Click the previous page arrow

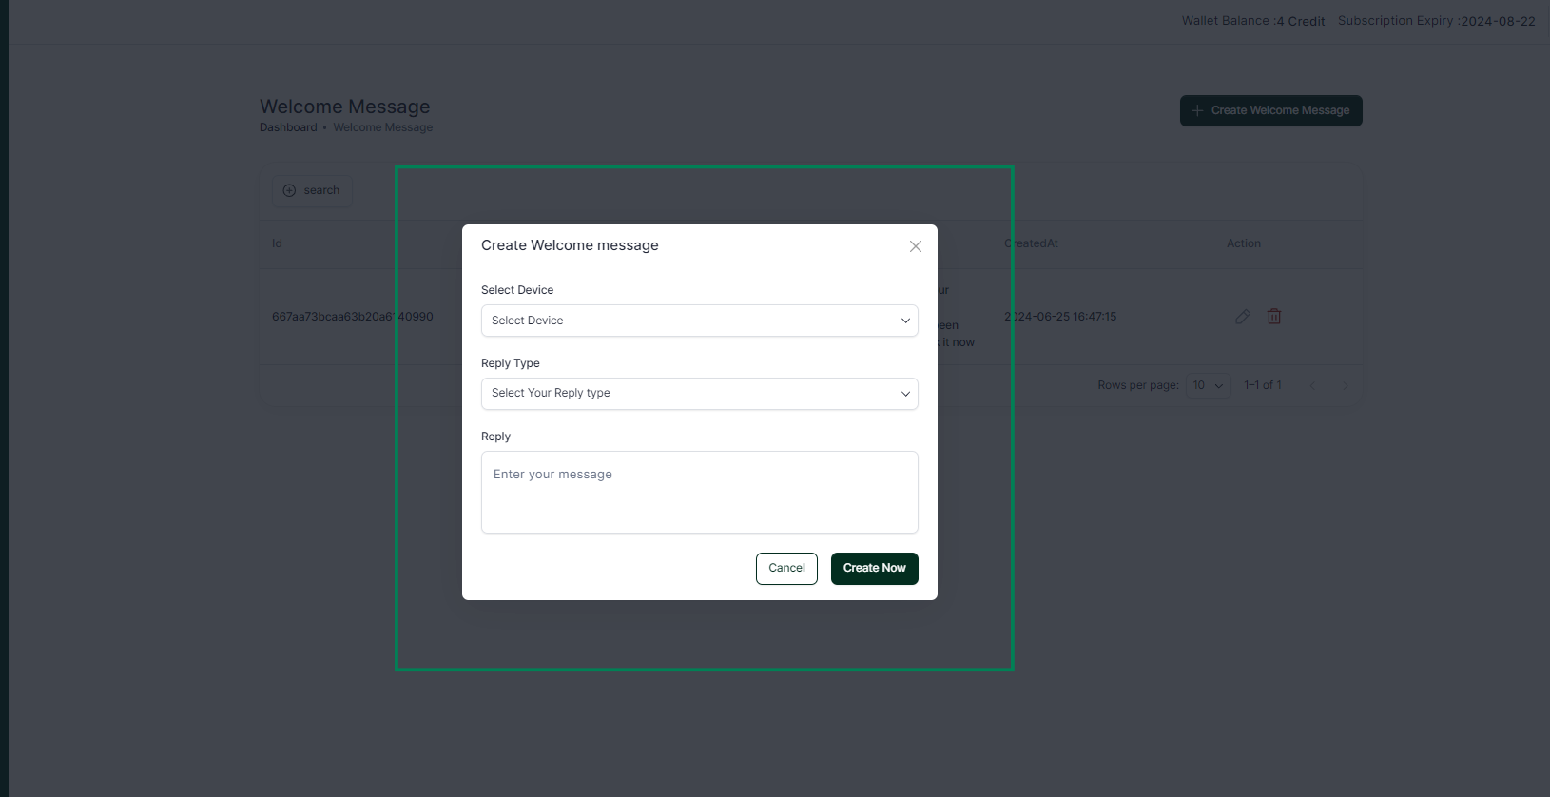pyautogui.click(x=1312, y=385)
